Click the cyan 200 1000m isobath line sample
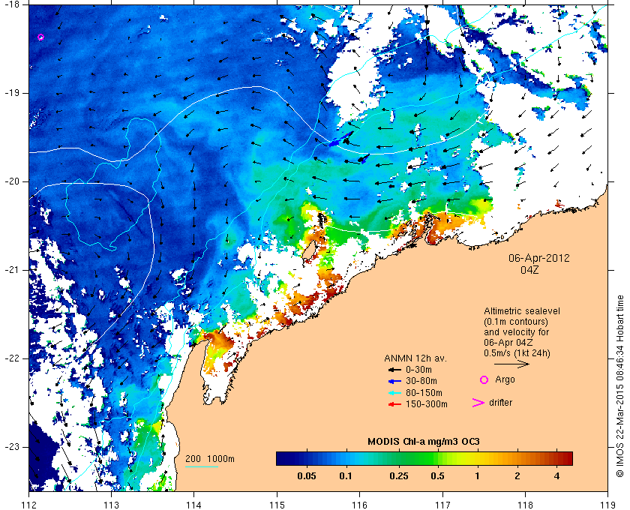630x510 pixels. [201, 467]
